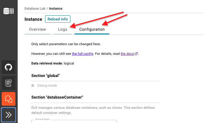Click the Database Lab logo icon
204x123 pixels.
pos(9,11)
